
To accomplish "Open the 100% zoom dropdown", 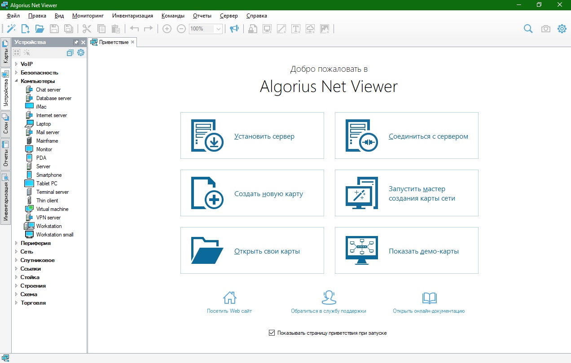I will pos(219,29).
